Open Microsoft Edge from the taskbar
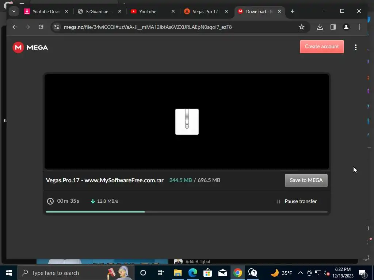 point(193,273)
